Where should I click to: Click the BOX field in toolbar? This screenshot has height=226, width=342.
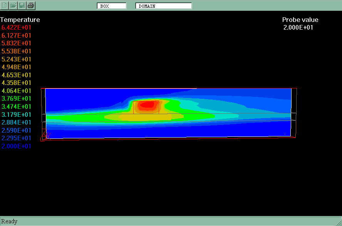click(112, 6)
